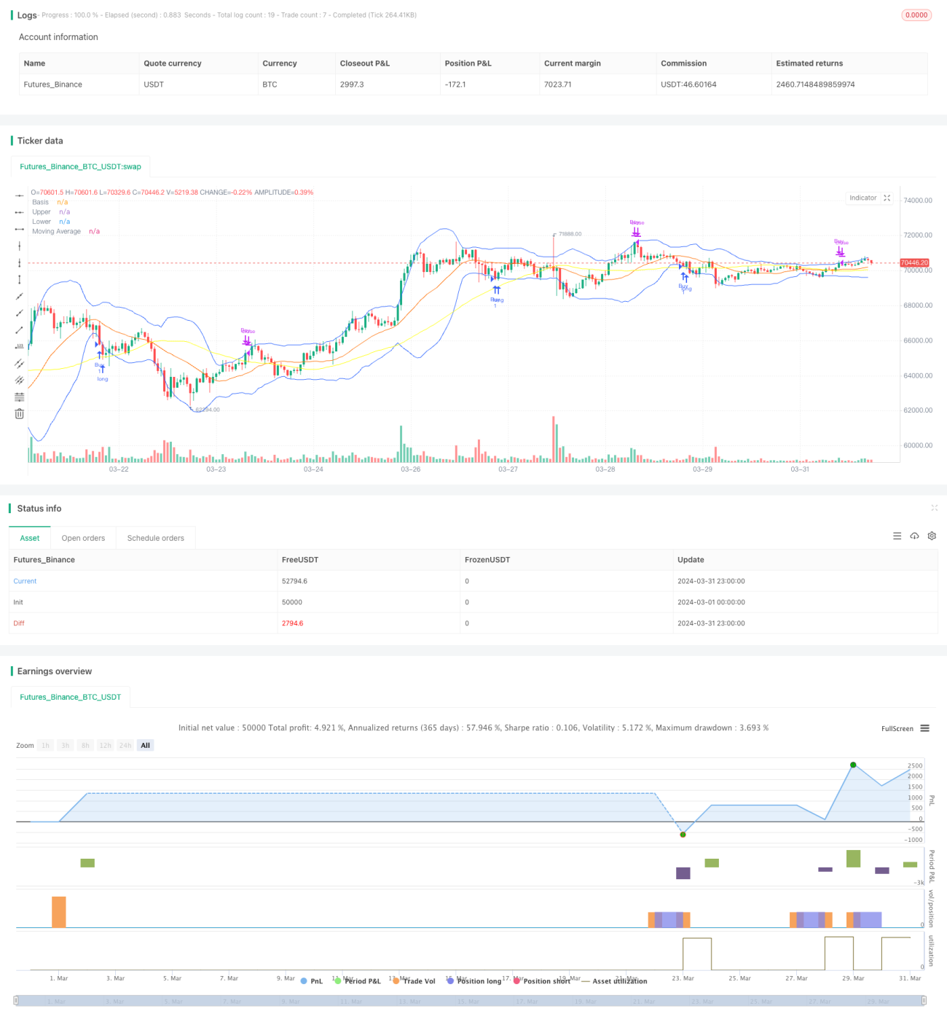Open the Status info settings gear

pyautogui.click(x=932, y=536)
